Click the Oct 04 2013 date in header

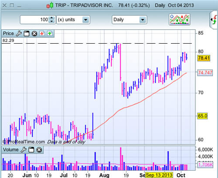pos(181,5)
